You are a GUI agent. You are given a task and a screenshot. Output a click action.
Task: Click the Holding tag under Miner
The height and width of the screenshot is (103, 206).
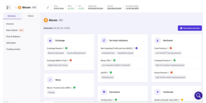pyautogui.click(x=51, y=92)
